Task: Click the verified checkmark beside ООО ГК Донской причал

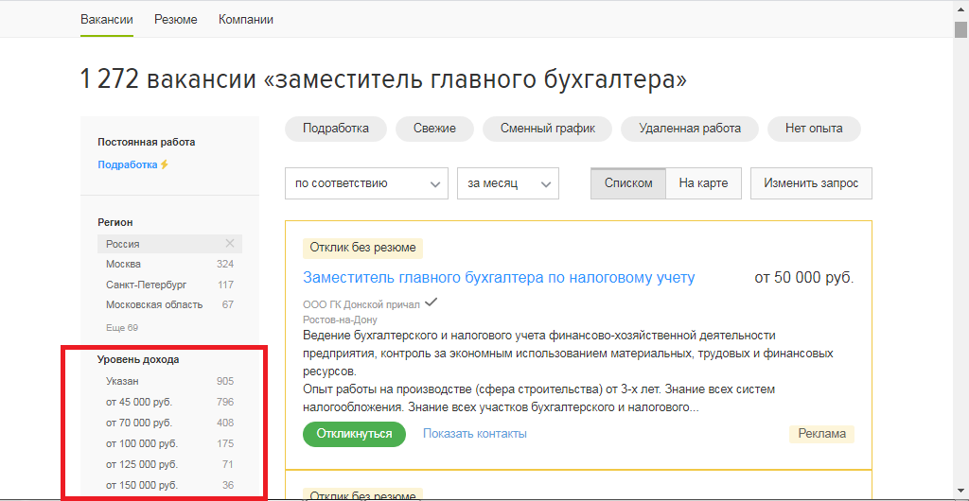Action: click(x=432, y=303)
